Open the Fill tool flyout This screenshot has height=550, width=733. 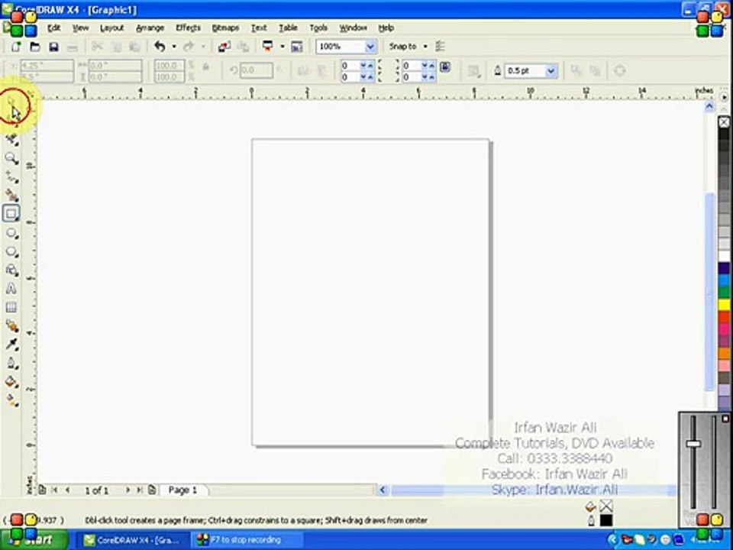[11, 382]
